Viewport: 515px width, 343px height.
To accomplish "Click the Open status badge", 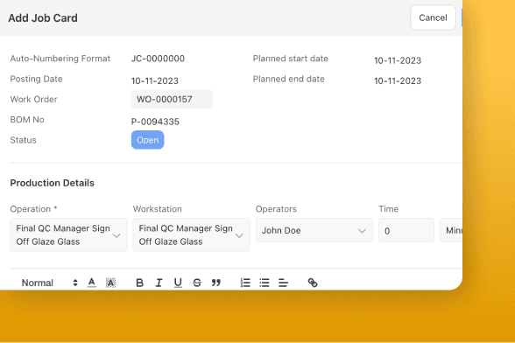I will pos(147,140).
